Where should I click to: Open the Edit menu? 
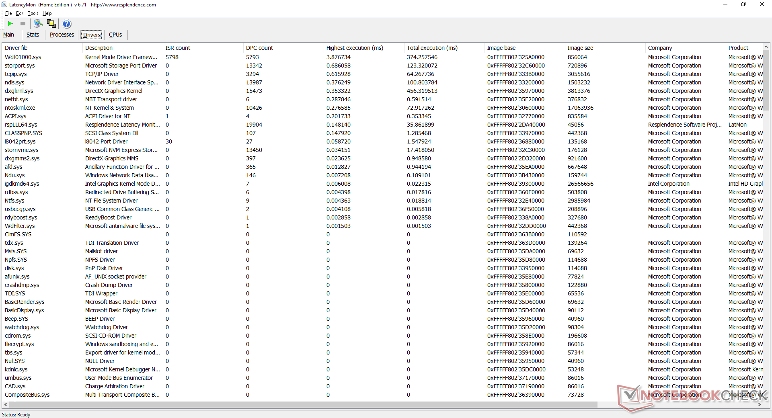20,13
